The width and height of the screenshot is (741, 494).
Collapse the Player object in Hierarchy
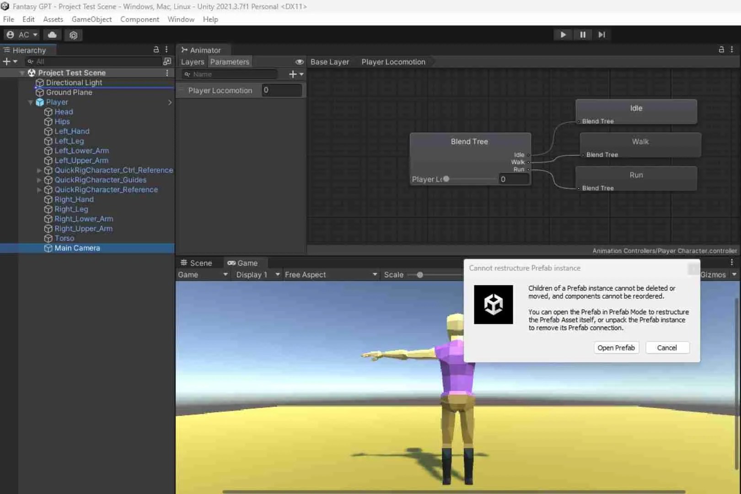click(30, 102)
